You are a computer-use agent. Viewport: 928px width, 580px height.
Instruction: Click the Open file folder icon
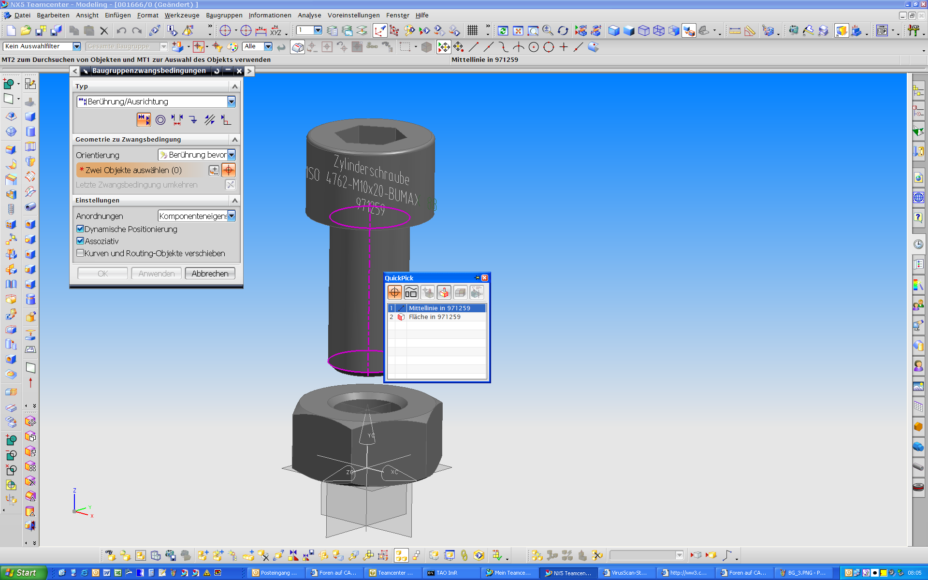[26, 30]
